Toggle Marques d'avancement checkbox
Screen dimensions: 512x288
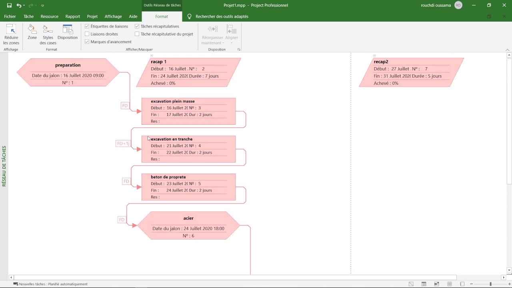click(87, 42)
